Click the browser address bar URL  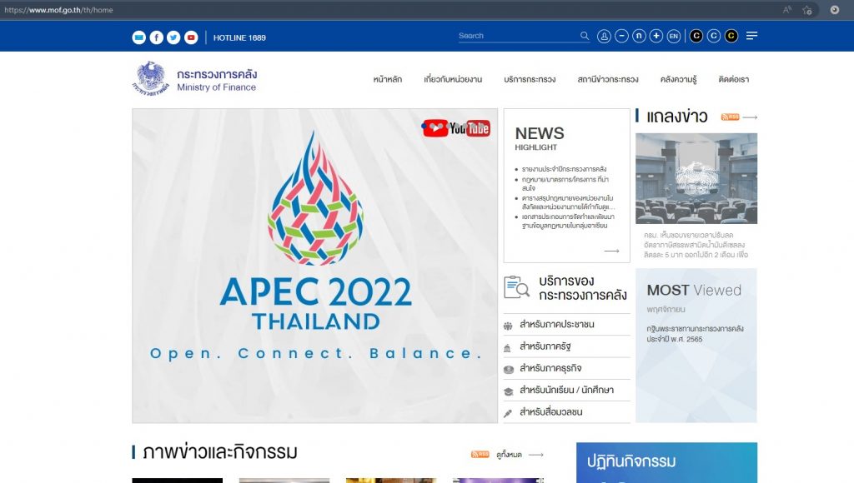tap(59, 10)
